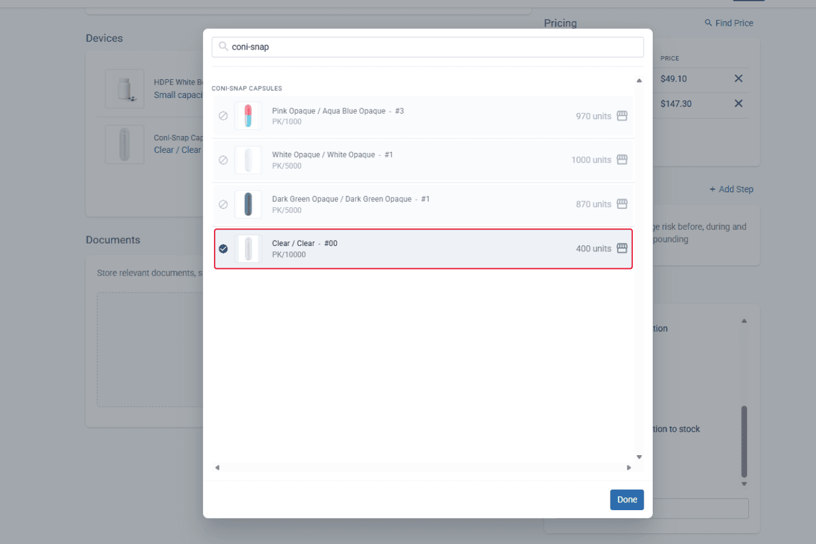This screenshot has height=544, width=816.
Task: Click the coni-snap search field
Action: click(x=427, y=47)
